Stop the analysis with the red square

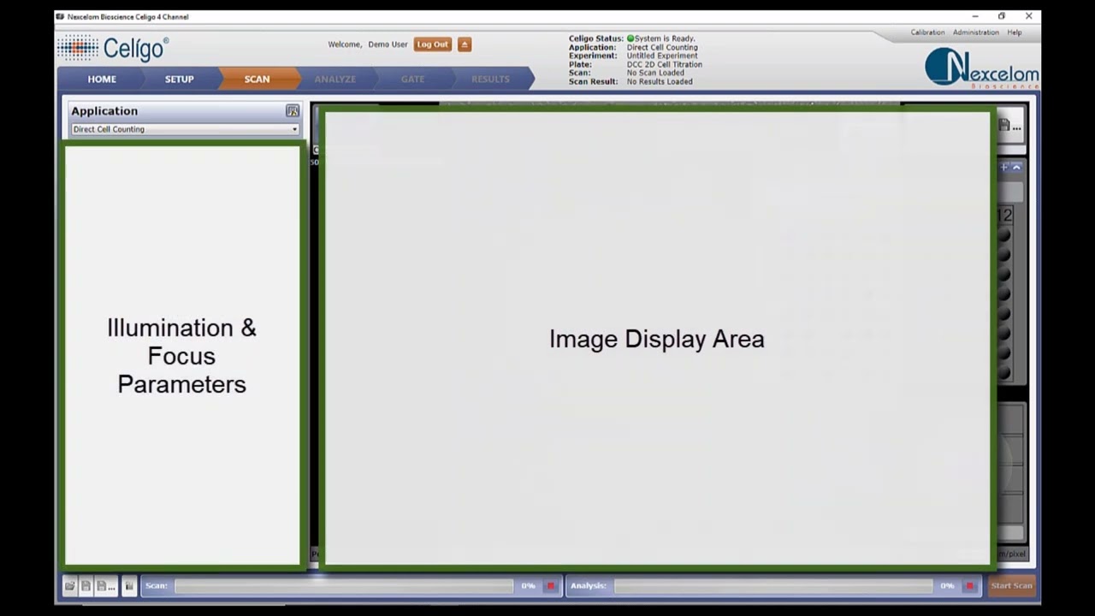click(969, 586)
